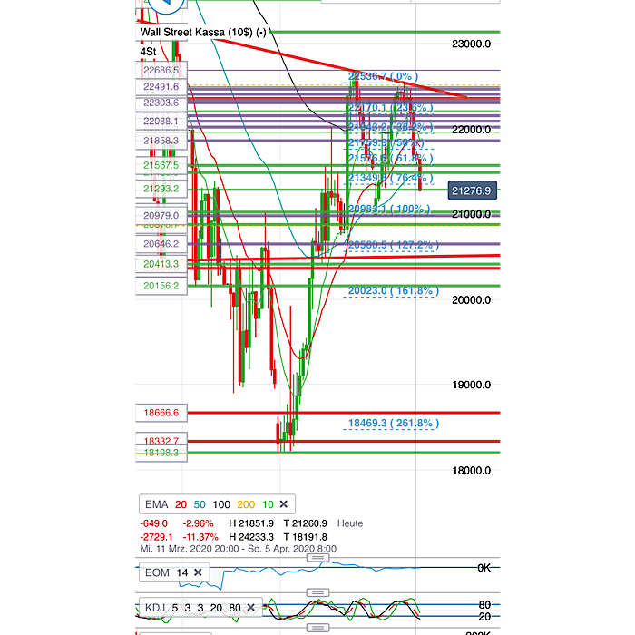Select the 20156.2 price level label

(161, 286)
